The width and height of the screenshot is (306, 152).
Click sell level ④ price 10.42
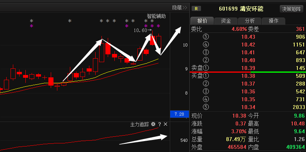tap(248, 45)
